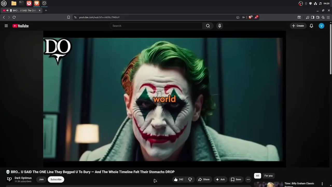Open Brave playlist send icon
Image resolution: width=332 pixels, height=187 pixels.
[x=244, y=17]
